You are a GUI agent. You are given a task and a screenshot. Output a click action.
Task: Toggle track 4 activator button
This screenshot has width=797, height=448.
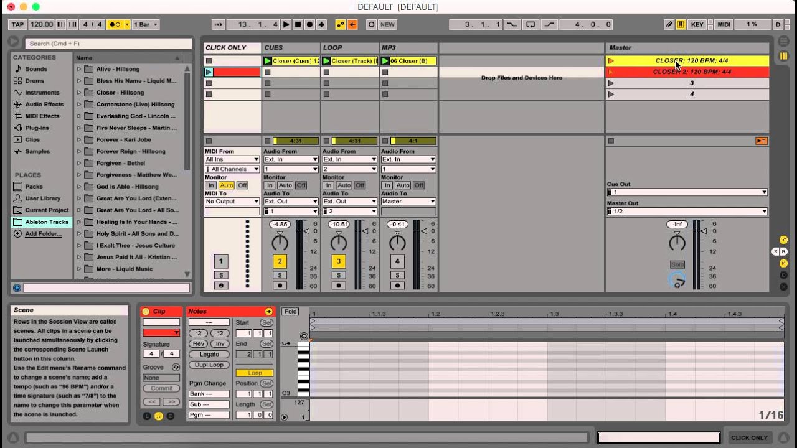point(397,261)
